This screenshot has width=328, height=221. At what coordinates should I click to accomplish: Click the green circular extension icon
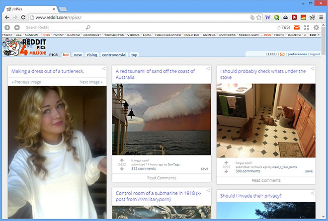[x=276, y=17]
